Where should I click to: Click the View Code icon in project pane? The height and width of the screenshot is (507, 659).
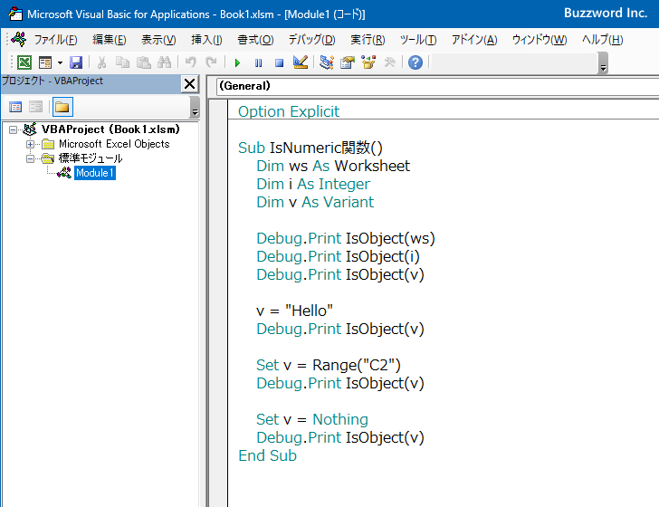tap(15, 107)
